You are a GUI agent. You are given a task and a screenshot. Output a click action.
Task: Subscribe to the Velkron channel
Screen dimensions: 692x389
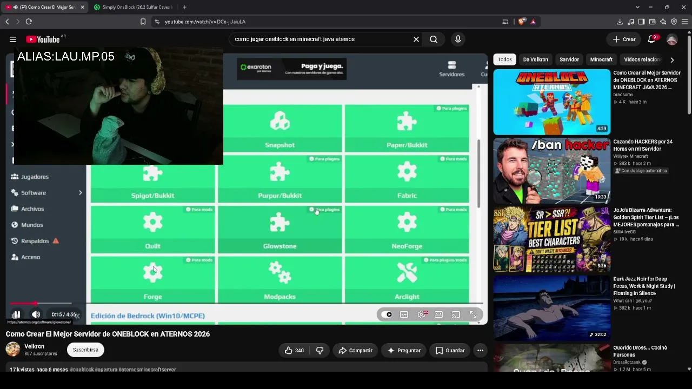(x=85, y=350)
